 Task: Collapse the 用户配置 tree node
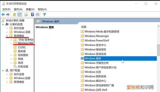click(3, 70)
